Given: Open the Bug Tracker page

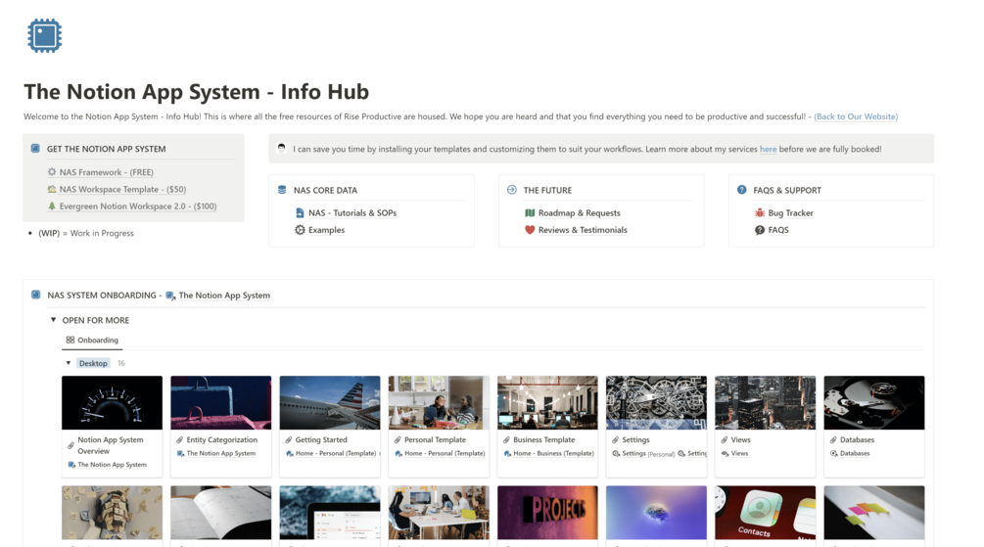Looking at the screenshot, I should 791,212.
